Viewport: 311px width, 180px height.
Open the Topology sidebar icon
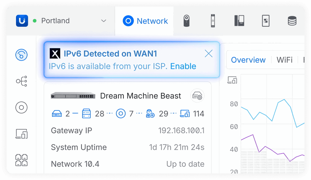point(21,81)
